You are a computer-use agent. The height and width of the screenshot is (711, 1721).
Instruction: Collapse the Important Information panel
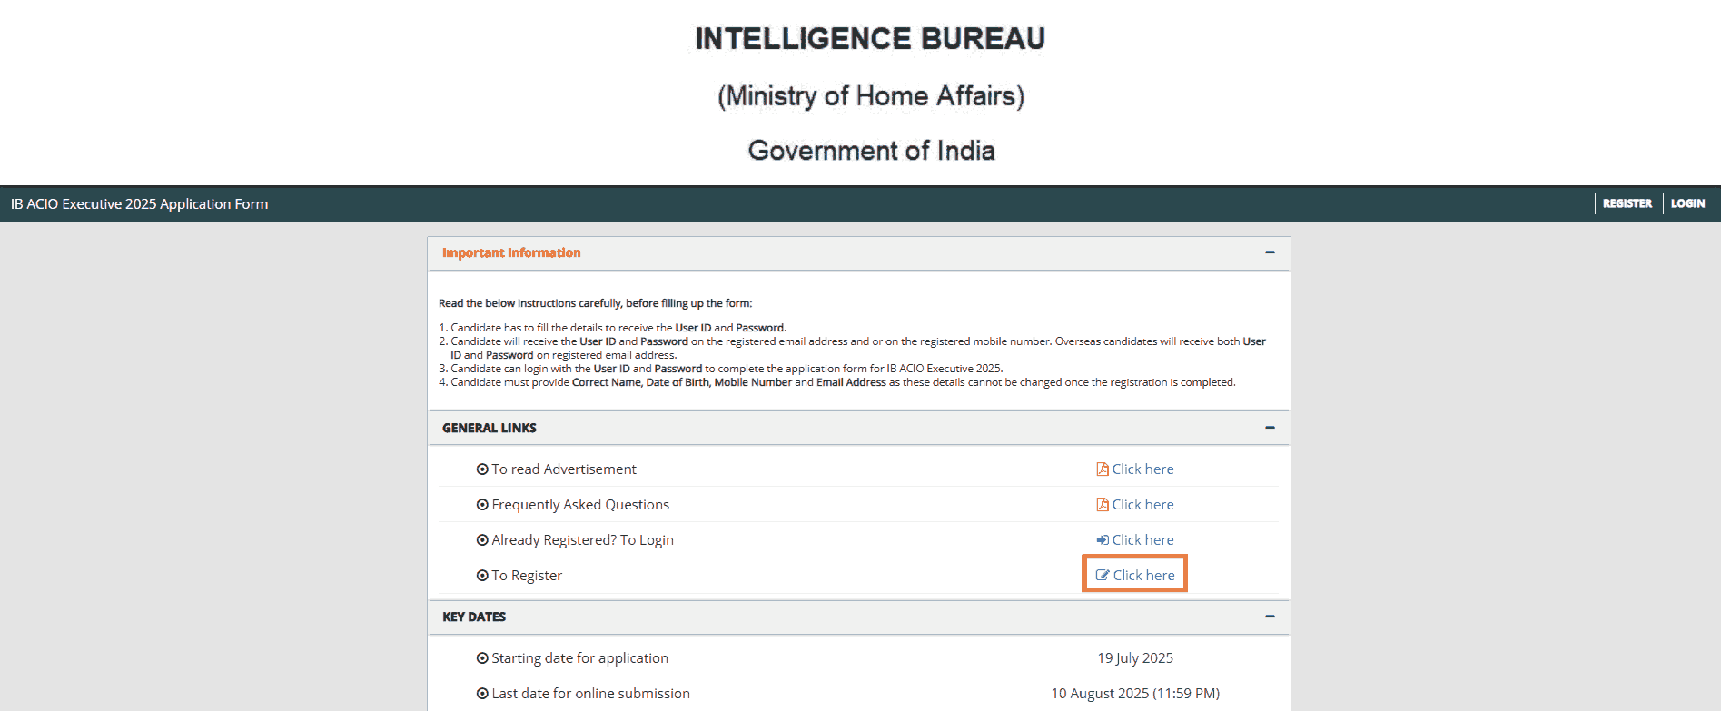pos(1270,252)
